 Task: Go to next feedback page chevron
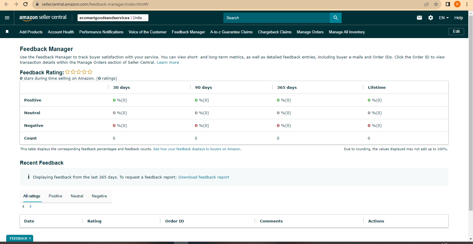pos(30,207)
